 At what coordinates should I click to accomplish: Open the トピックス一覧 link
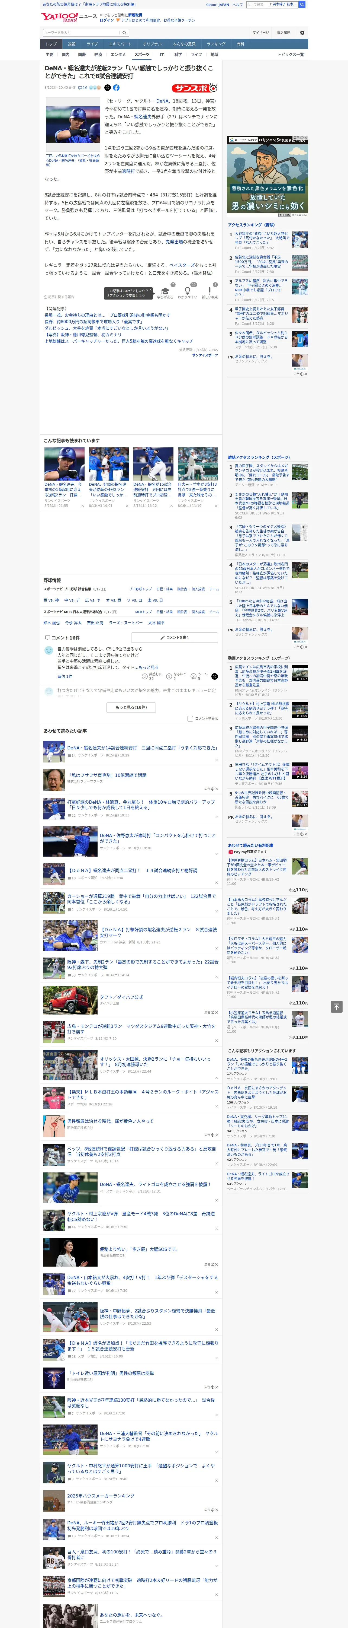[291, 54]
